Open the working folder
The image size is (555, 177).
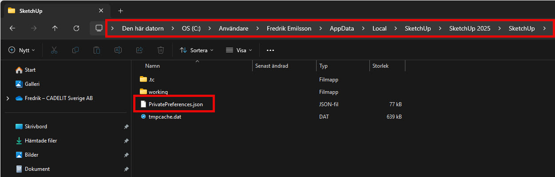(x=158, y=92)
